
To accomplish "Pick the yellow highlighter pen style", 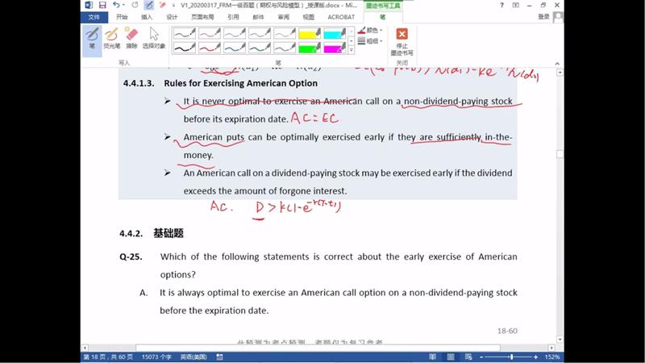I will pyautogui.click(x=310, y=34).
